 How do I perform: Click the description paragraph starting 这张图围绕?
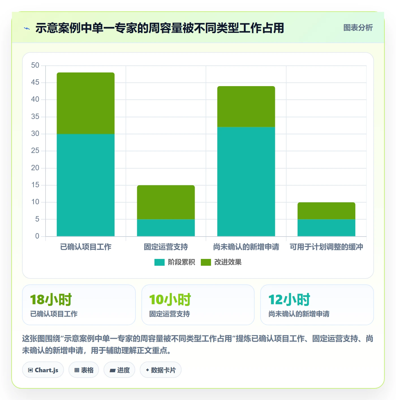[x=198, y=344]
